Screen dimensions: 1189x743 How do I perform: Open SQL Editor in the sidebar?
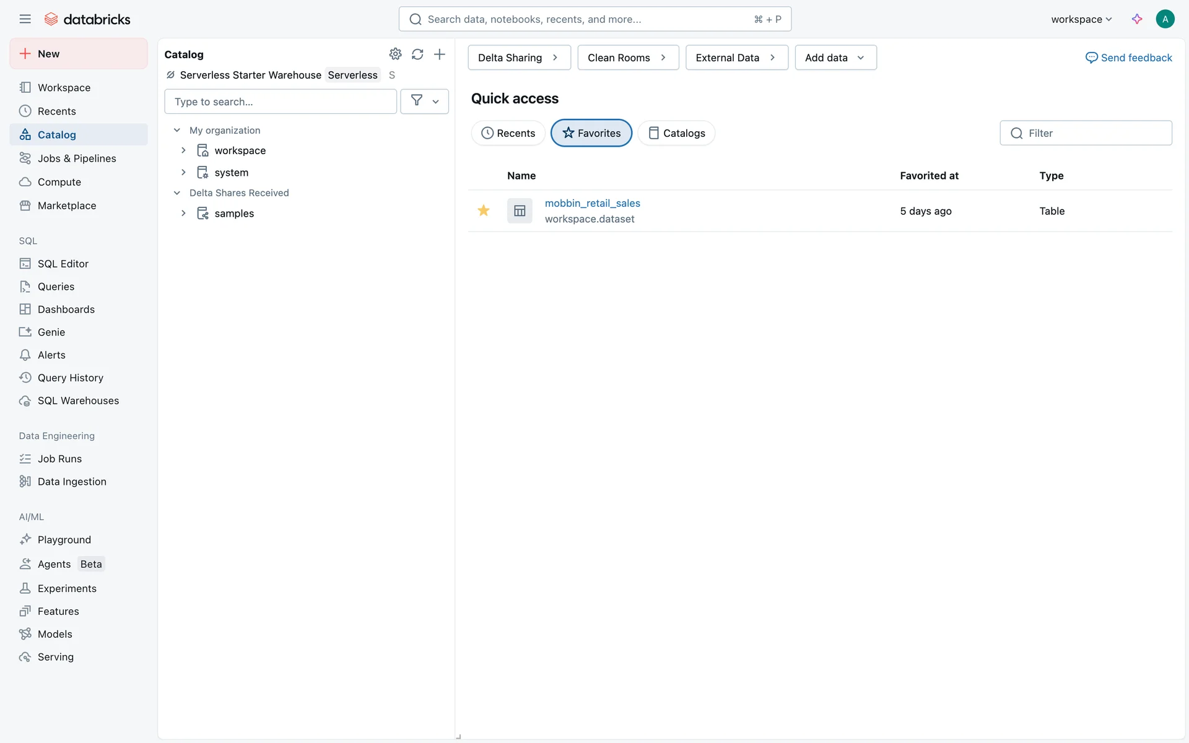pos(63,264)
